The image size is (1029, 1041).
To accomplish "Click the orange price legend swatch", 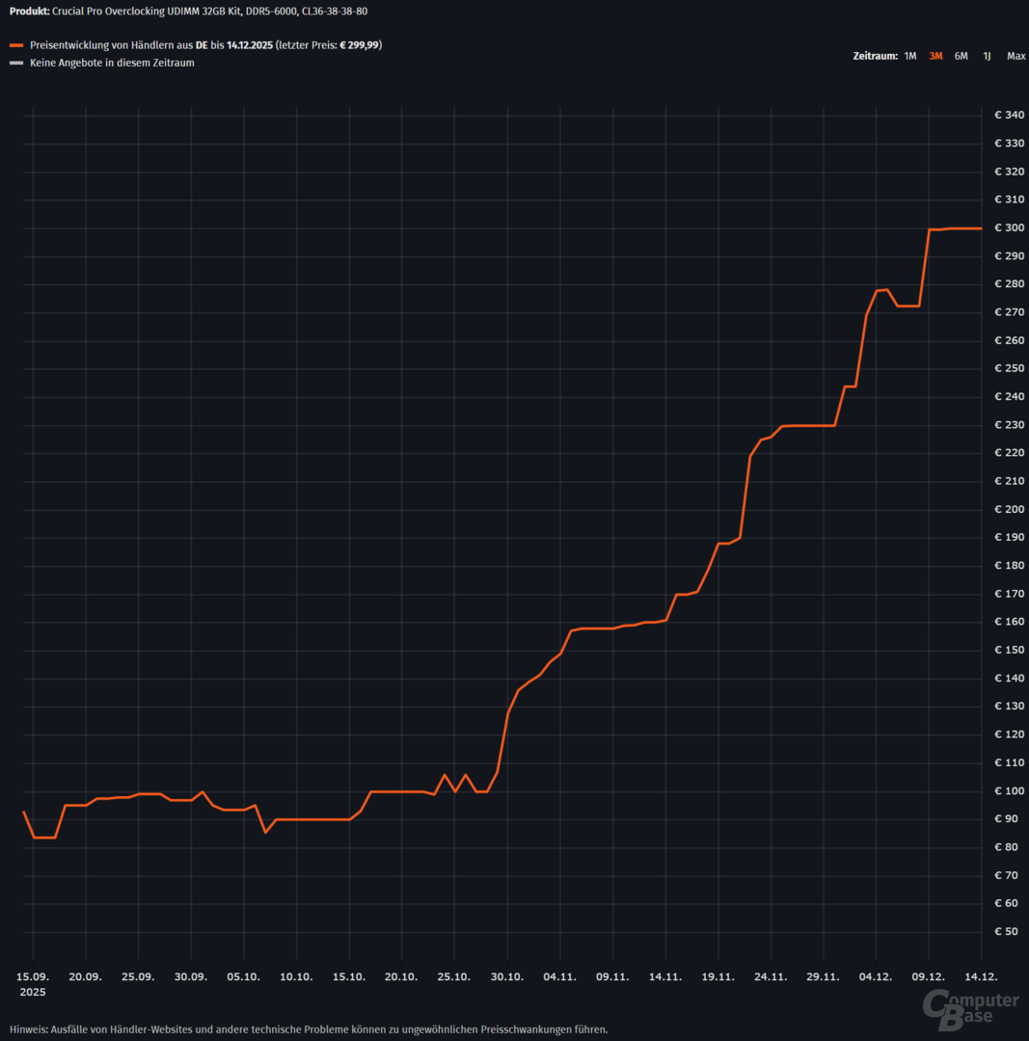I will pos(16,45).
